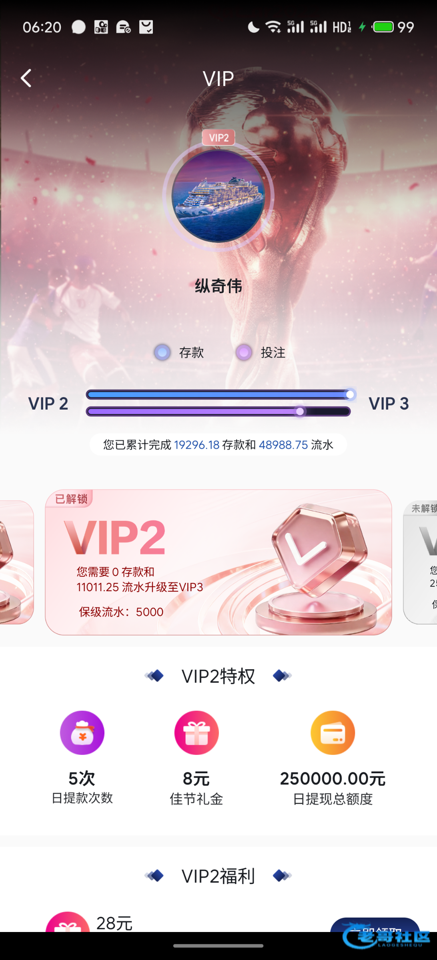The image size is (437, 960).
Task: Show the previous VIP1 card on left
Action: click(x=17, y=562)
